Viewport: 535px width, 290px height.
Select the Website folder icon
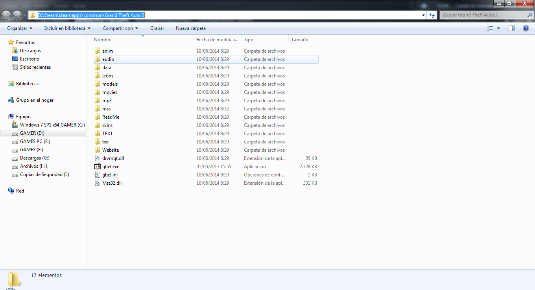(x=98, y=150)
